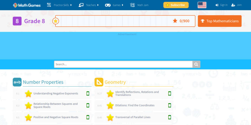The width and height of the screenshot is (251, 125).
Task: Click the Join user-plus icon
Action: pos(233,5)
